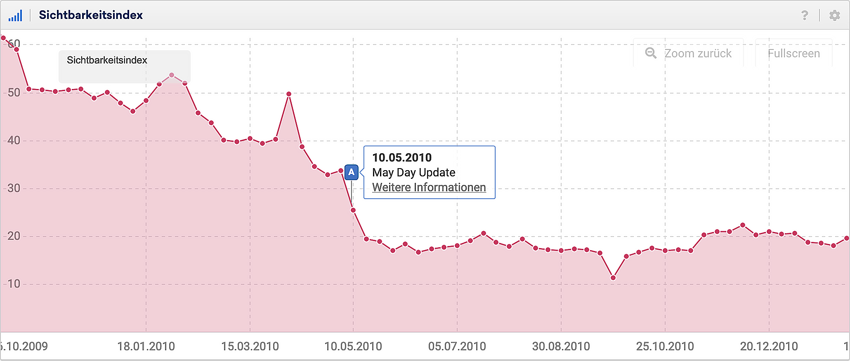Viewport: 850px width, 361px height.
Task: Select the lowest data point near 10
Action: (x=613, y=278)
